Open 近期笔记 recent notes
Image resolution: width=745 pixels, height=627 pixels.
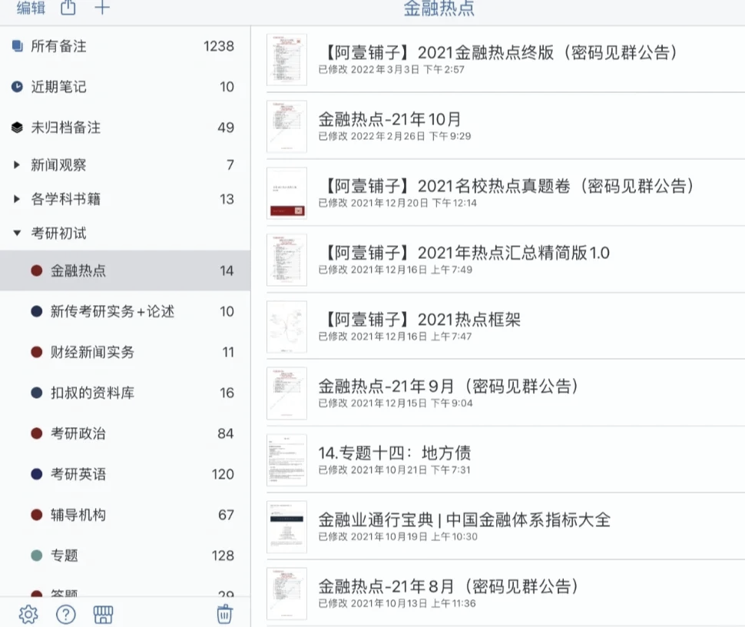pos(125,87)
